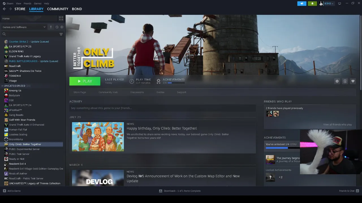362x203 pixels.
Task: Click the Home library row
Action: click(x=29, y=19)
